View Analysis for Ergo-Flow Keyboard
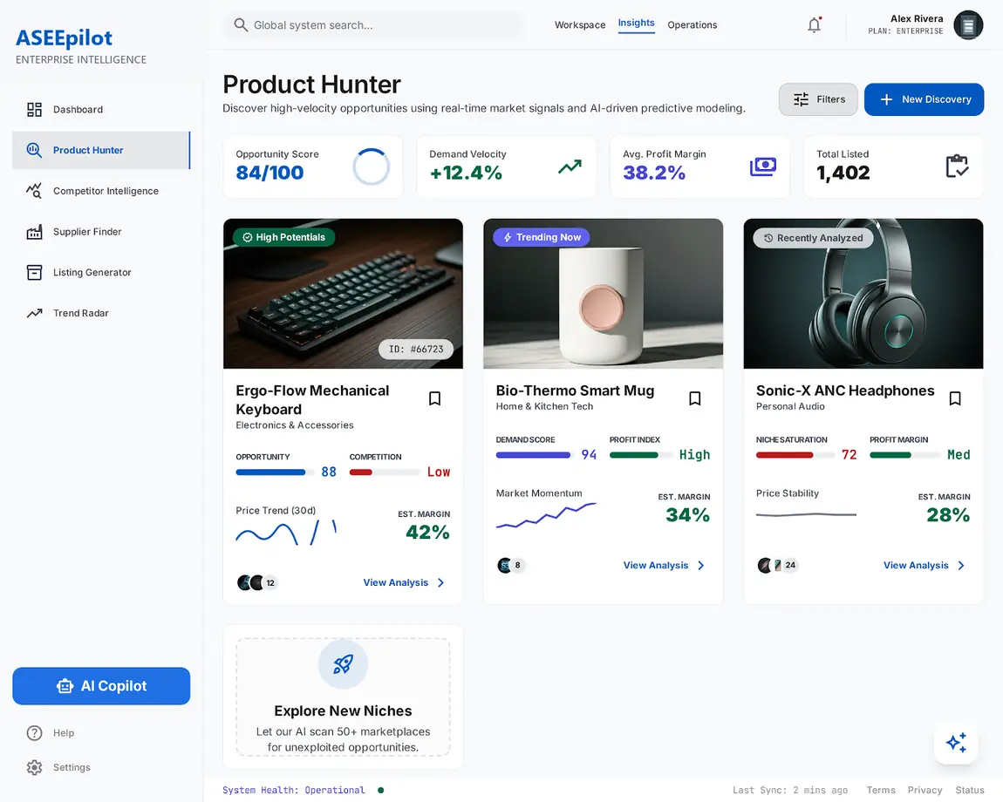 click(x=404, y=582)
